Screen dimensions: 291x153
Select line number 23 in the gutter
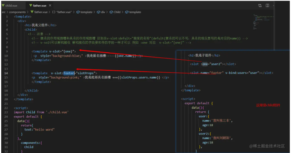[x=6, y=112]
